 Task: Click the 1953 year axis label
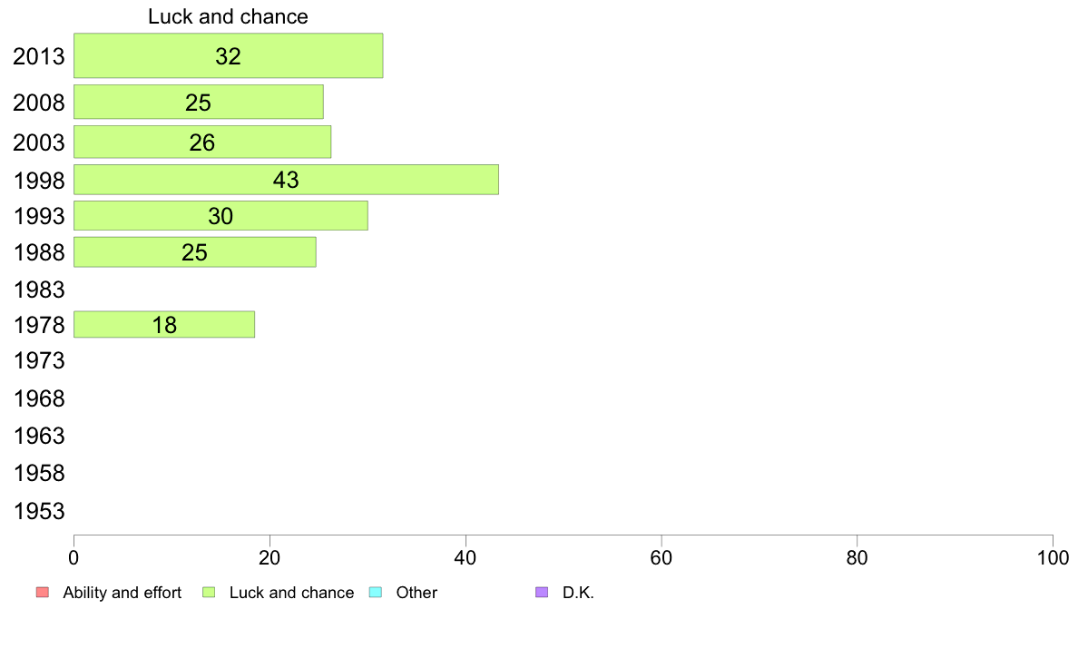click(39, 511)
